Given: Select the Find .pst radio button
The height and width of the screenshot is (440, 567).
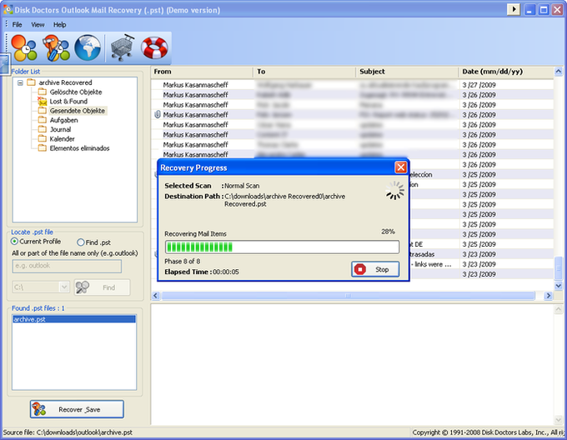Looking at the screenshot, I should point(81,242).
